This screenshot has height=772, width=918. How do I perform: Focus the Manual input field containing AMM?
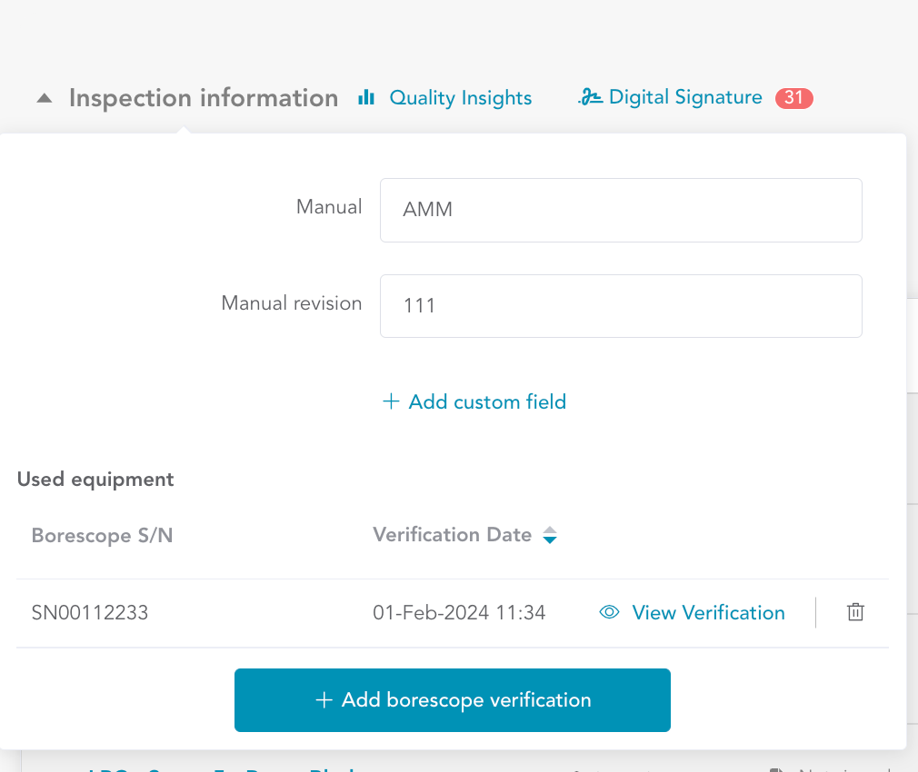(x=620, y=210)
